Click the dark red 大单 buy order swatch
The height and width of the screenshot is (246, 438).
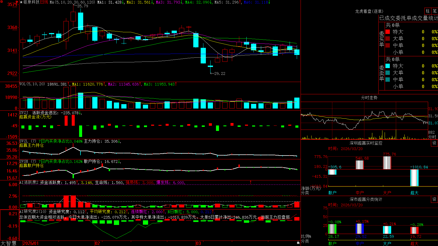[388, 39]
